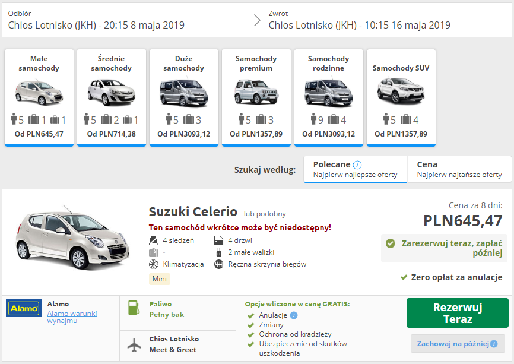Image resolution: width=514 pixels, height=364 pixels.
Task: Click the snowflake Klimatyzacja icon
Action: coord(153,264)
